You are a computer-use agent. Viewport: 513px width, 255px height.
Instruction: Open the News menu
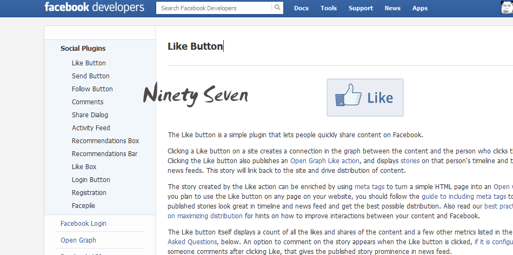[x=392, y=8]
